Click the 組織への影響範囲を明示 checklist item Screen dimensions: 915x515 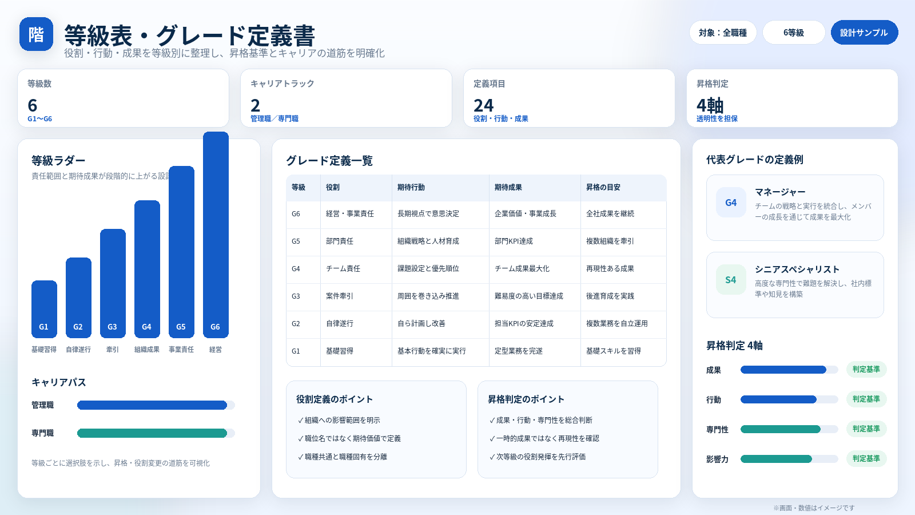tap(339, 421)
